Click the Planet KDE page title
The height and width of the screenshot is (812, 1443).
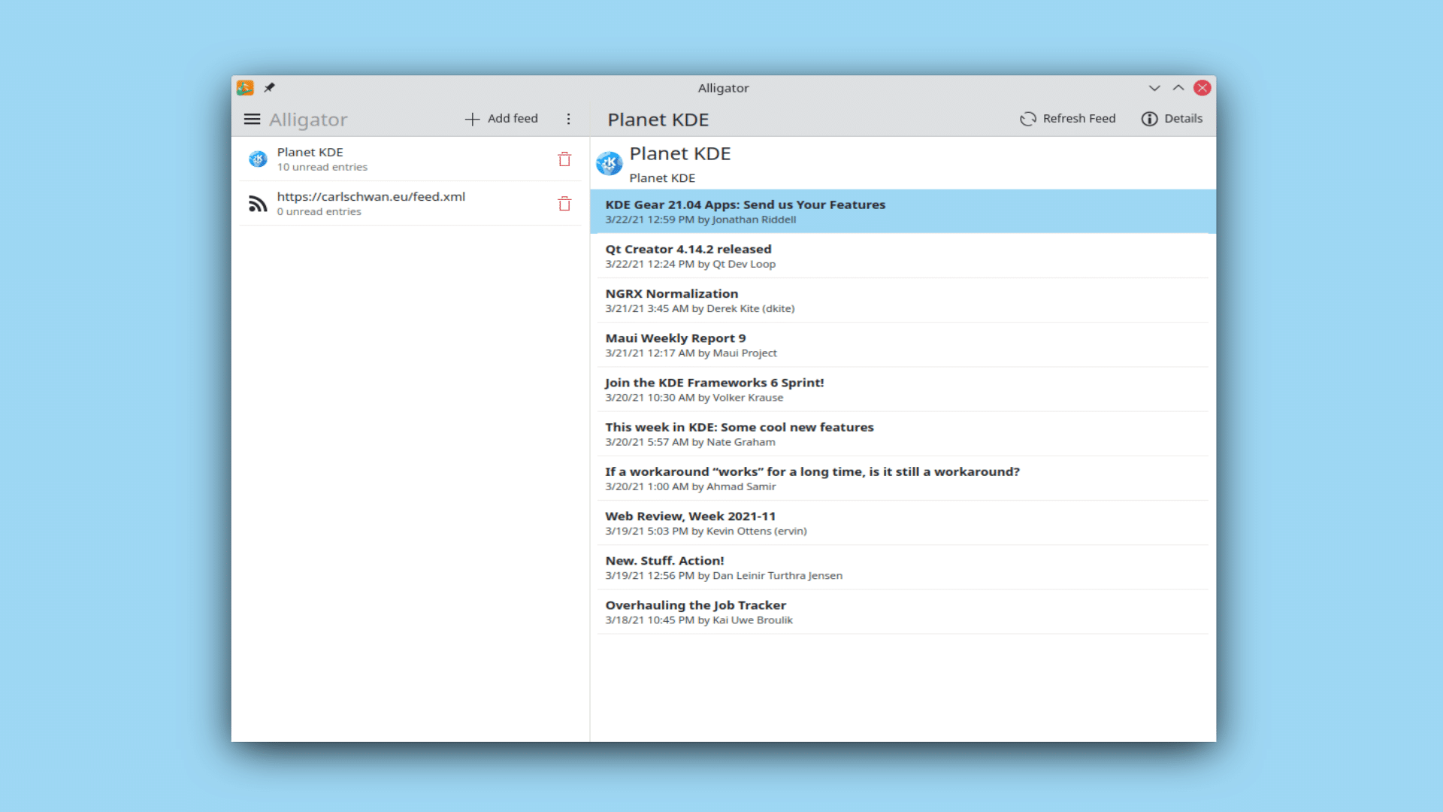(x=658, y=120)
